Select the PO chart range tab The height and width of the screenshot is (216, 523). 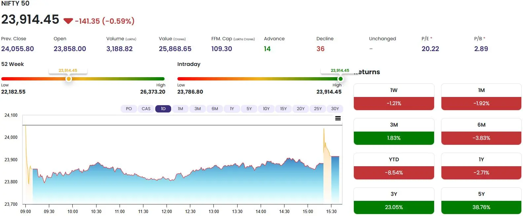pyautogui.click(x=129, y=109)
